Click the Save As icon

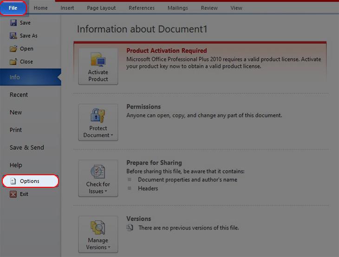click(13, 36)
